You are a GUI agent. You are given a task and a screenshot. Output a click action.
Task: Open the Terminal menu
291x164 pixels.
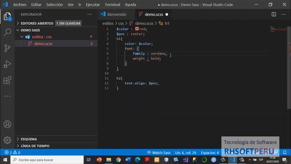112,5
